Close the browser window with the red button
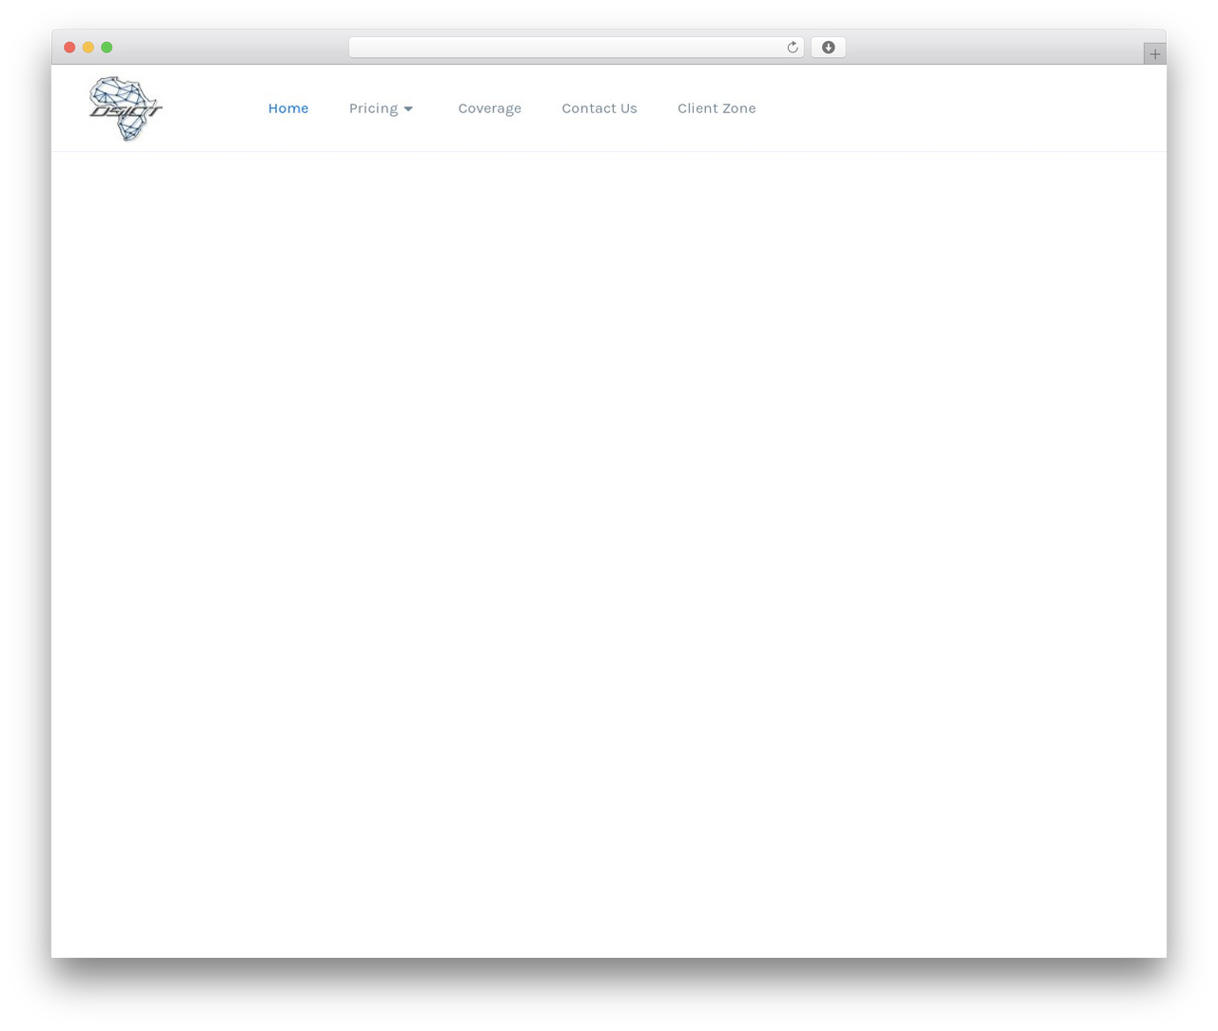 coord(69,48)
